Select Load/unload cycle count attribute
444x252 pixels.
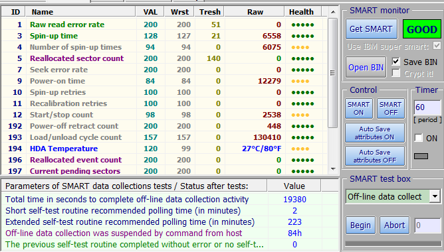pyautogui.click(x=164, y=137)
